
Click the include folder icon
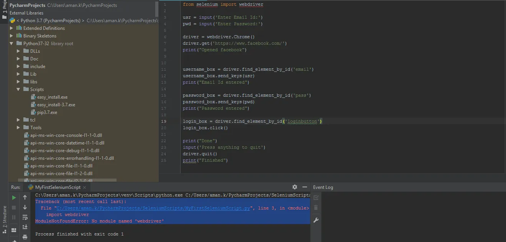click(26, 67)
